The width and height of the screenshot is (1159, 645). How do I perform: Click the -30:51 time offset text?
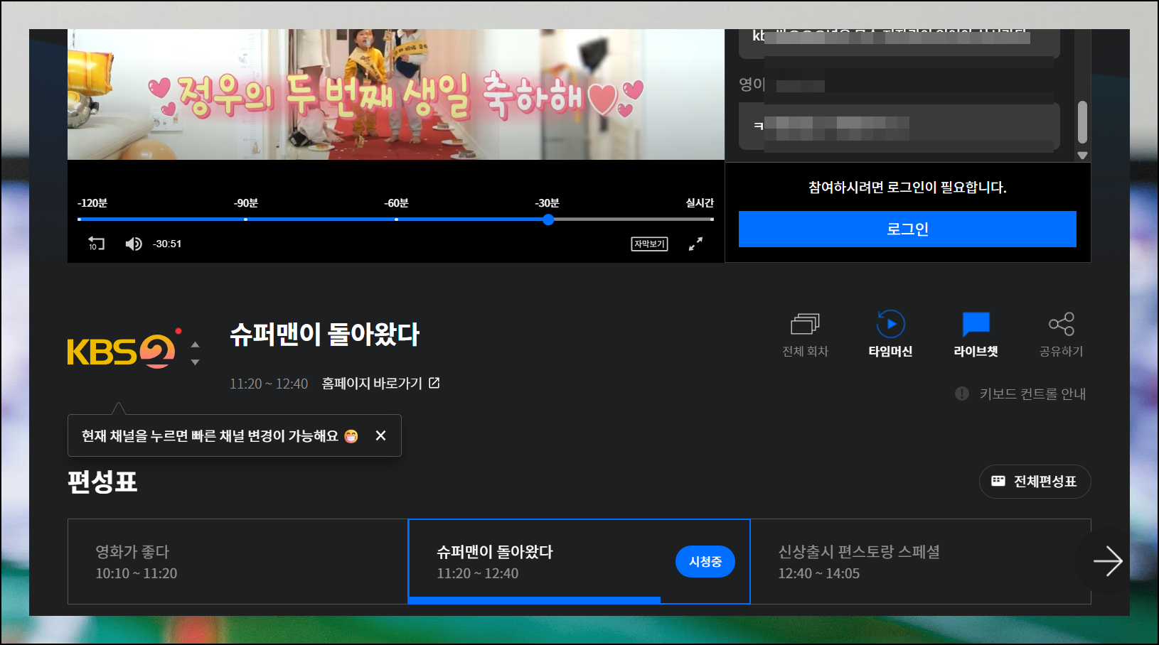coord(167,244)
